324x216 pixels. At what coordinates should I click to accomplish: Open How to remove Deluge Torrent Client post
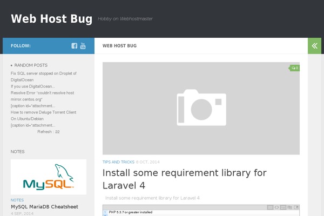(x=43, y=116)
